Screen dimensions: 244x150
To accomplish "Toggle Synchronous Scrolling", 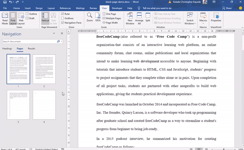I will 167,18.
